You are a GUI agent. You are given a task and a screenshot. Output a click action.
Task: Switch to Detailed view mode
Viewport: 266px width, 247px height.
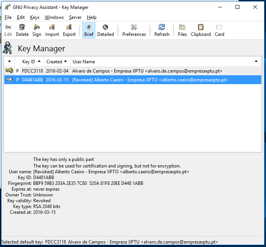(x=105, y=30)
